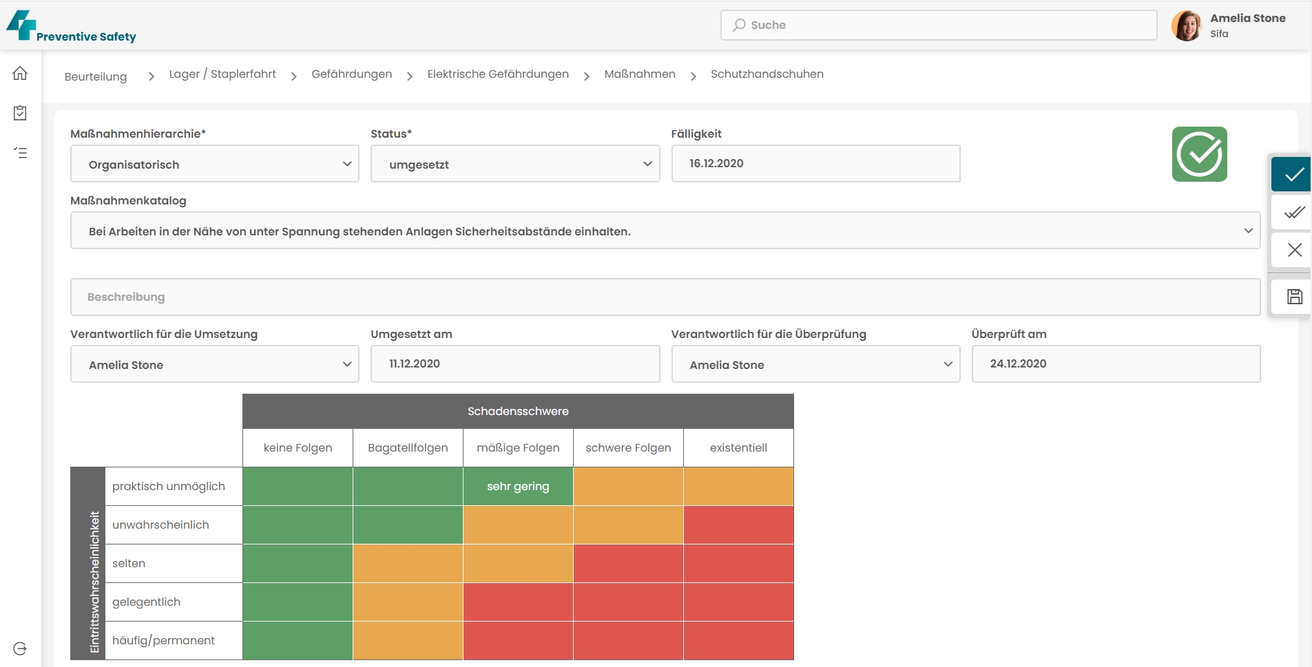Click the green completed status badge

coord(1199,154)
